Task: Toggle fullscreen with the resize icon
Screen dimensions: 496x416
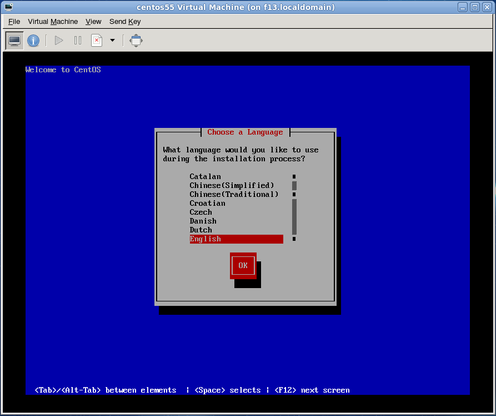Action: coord(136,40)
